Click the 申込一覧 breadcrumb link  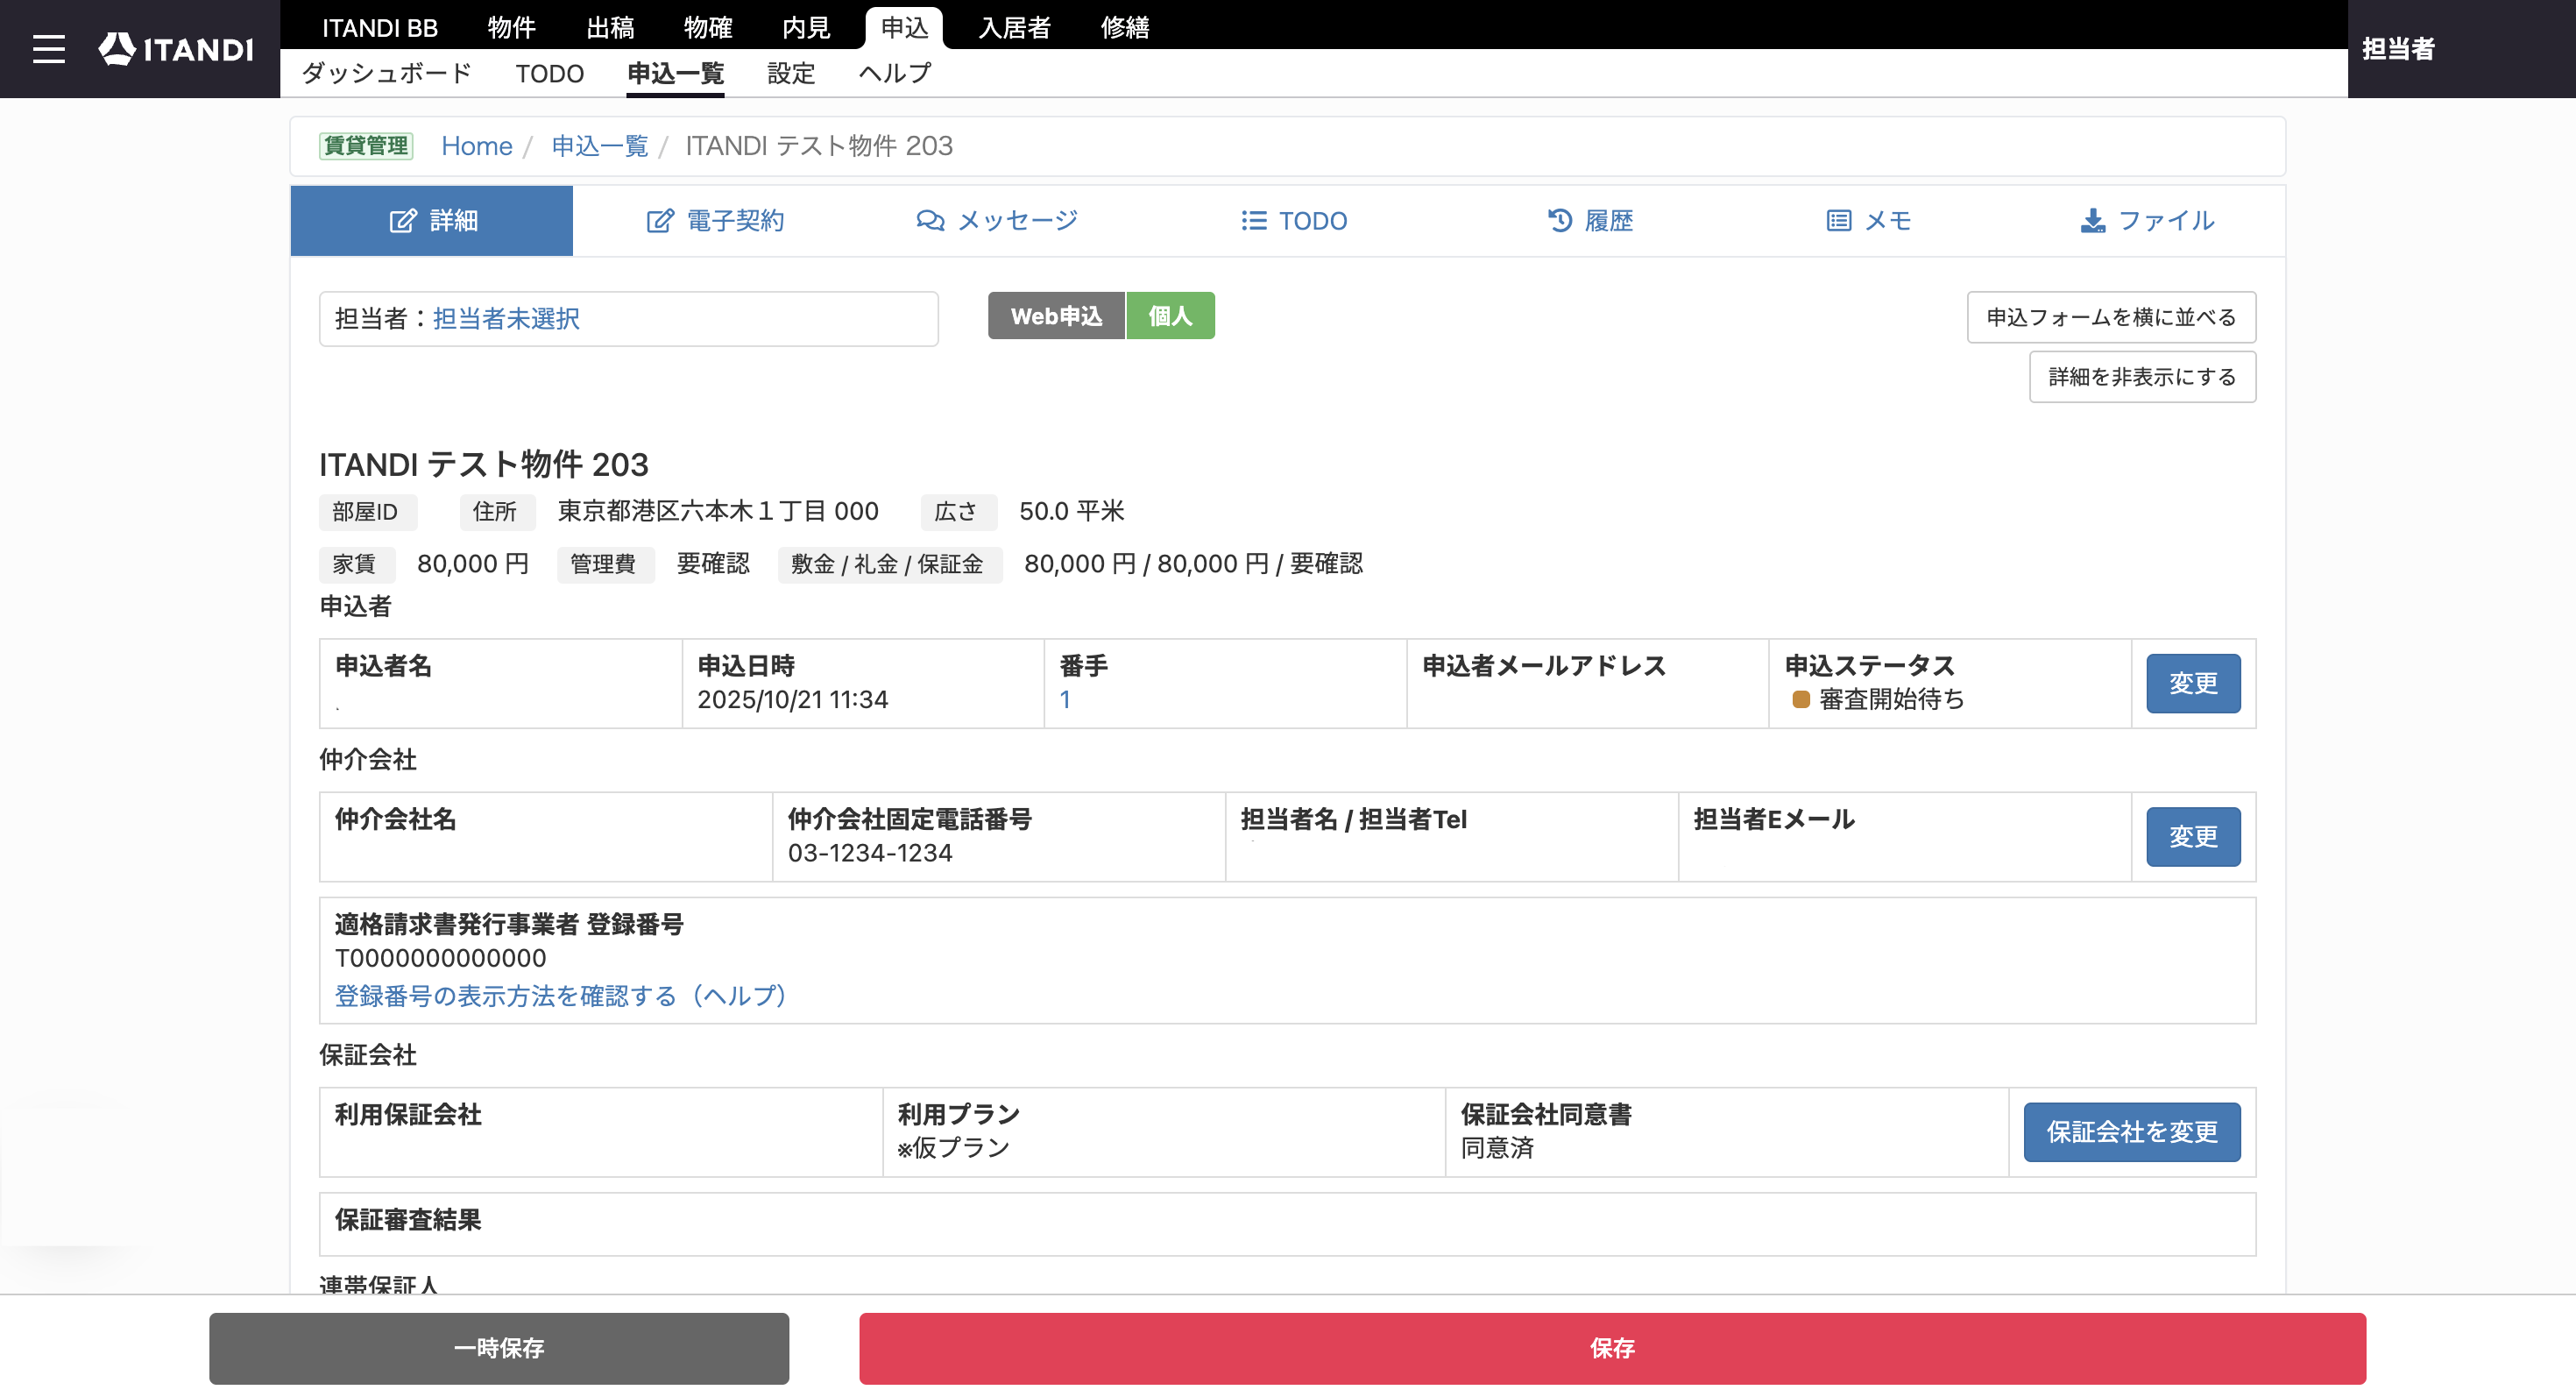coord(600,146)
